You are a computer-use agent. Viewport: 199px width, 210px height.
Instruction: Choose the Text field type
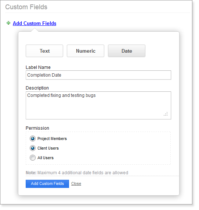point(44,51)
